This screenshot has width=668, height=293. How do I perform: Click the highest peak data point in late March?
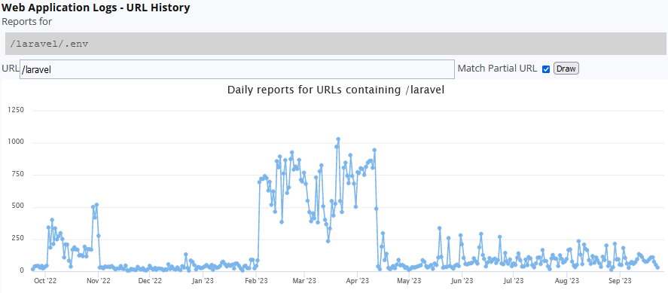tap(338, 139)
